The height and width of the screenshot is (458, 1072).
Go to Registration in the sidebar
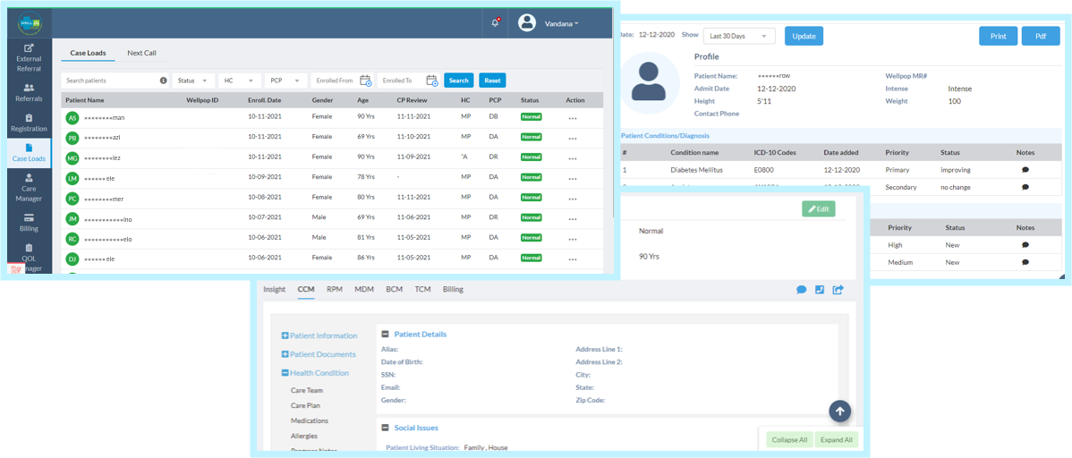(x=29, y=123)
